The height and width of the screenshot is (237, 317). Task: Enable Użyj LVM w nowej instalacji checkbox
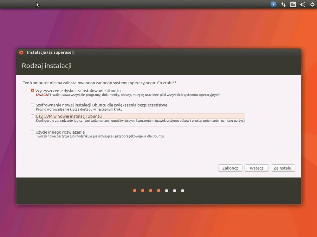pyautogui.click(x=32, y=116)
